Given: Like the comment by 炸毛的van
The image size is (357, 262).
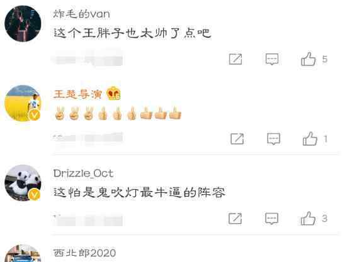Looking at the screenshot, I should (x=309, y=59).
